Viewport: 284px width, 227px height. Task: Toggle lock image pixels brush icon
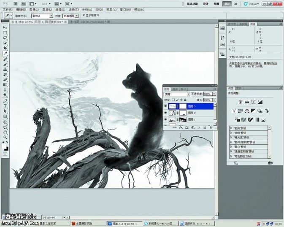click(x=177, y=100)
